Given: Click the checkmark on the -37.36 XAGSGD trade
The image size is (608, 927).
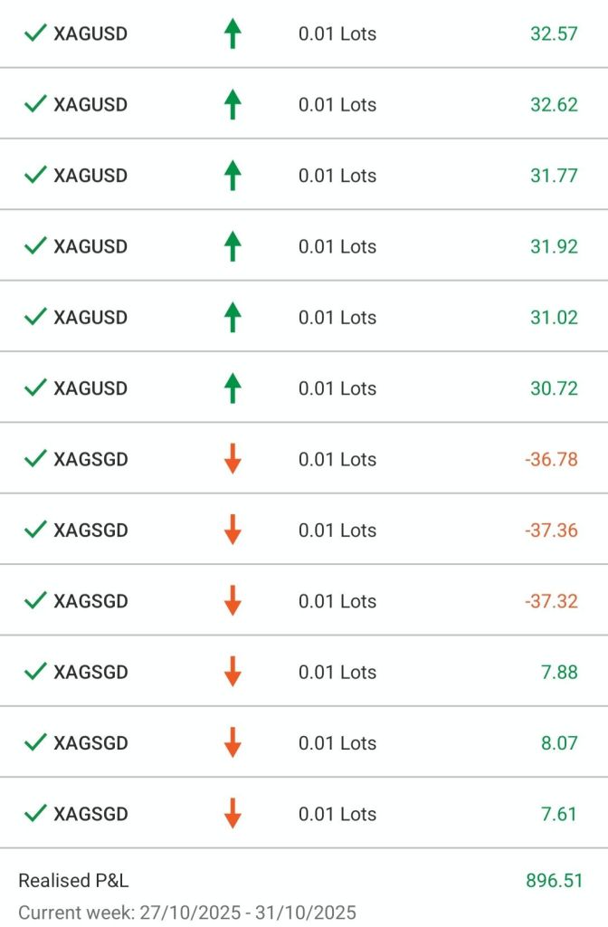Looking at the screenshot, I should (x=35, y=530).
